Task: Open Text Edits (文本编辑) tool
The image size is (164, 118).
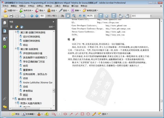Action: [28, 114]
